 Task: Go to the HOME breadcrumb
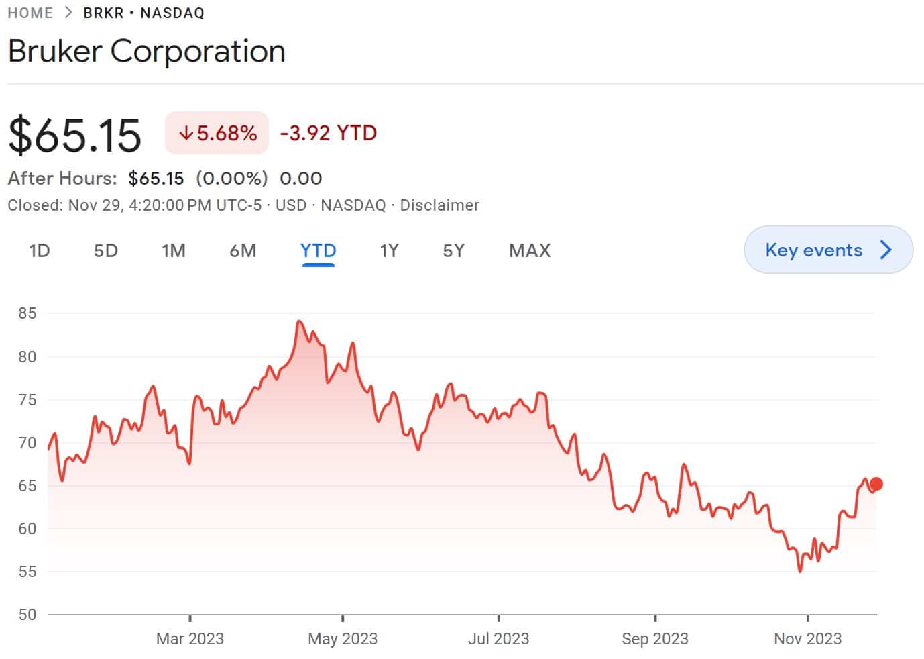click(x=30, y=11)
